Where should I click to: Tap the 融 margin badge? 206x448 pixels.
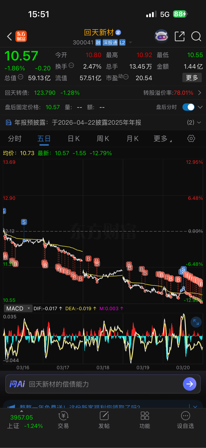tap(98, 43)
